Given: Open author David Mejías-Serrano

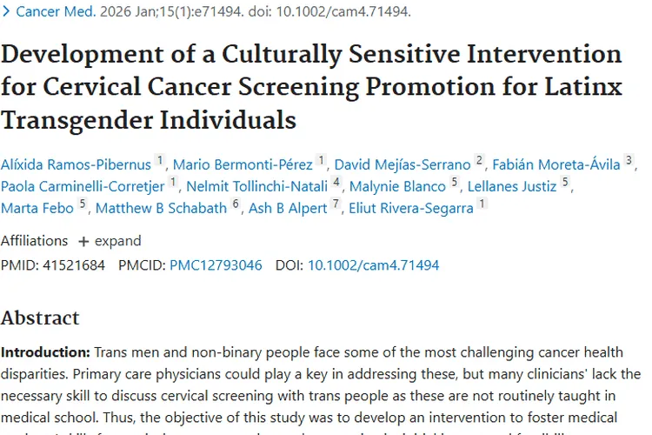Looking at the screenshot, I should (x=403, y=164).
